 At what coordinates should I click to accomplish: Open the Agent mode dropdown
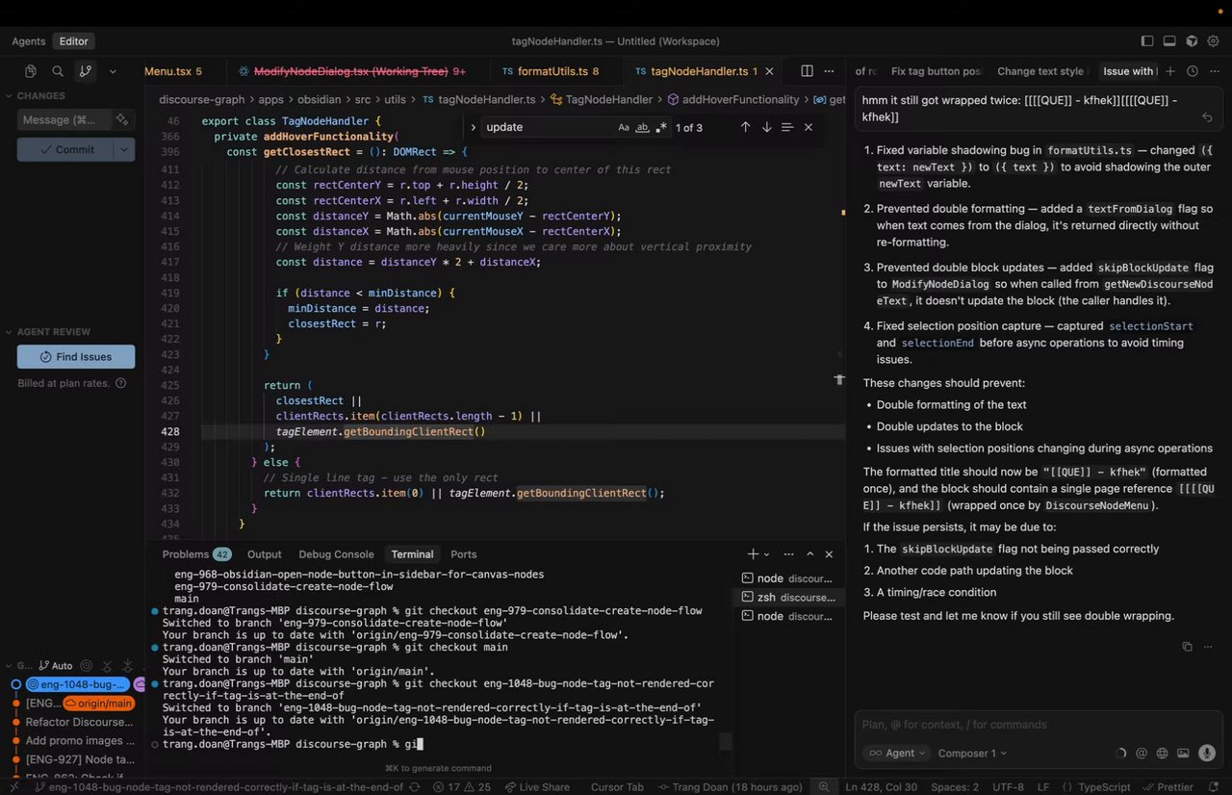coord(896,754)
